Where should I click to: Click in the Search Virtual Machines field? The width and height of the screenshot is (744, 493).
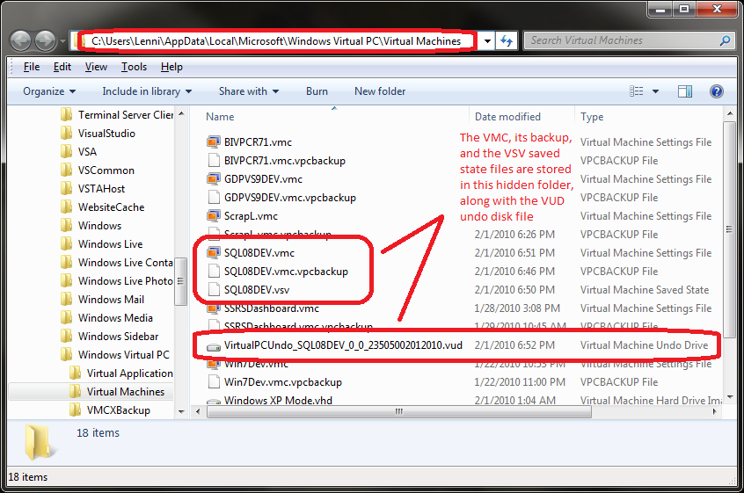(x=621, y=40)
